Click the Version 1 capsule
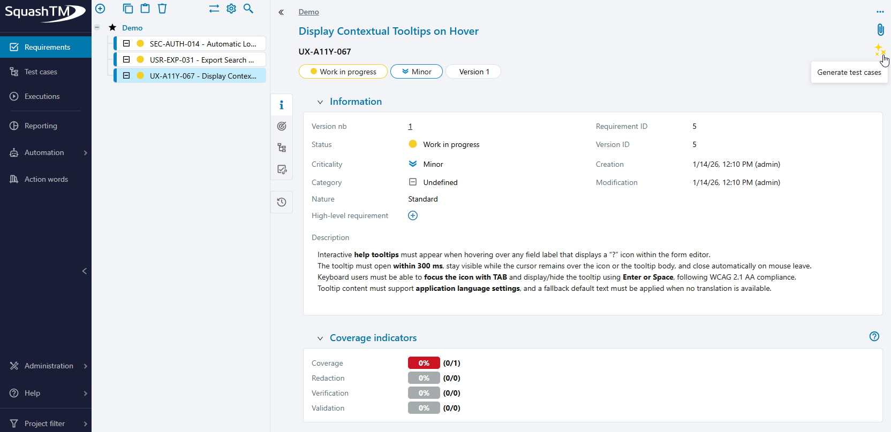The image size is (891, 432). pos(474,72)
